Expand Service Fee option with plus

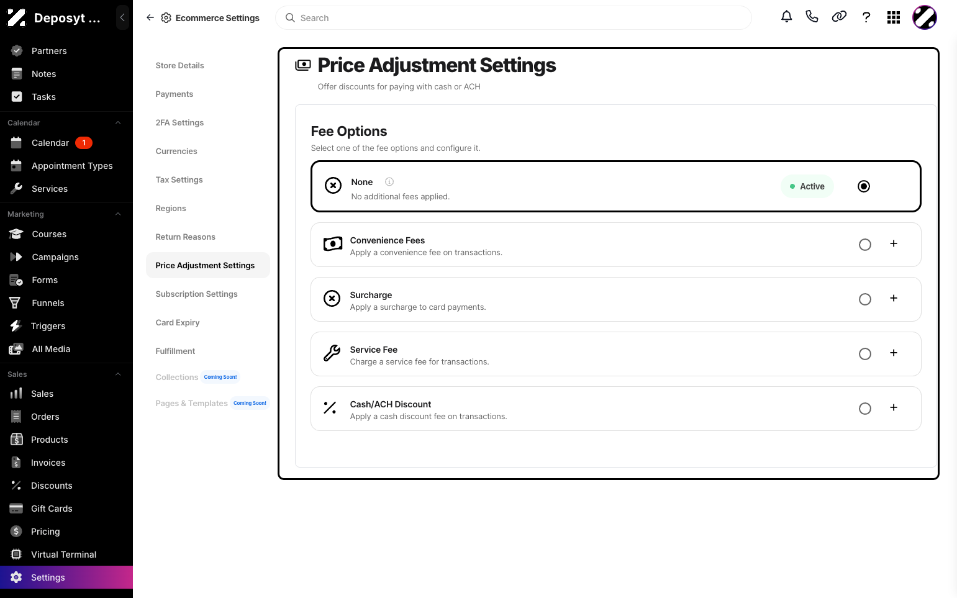coord(894,353)
